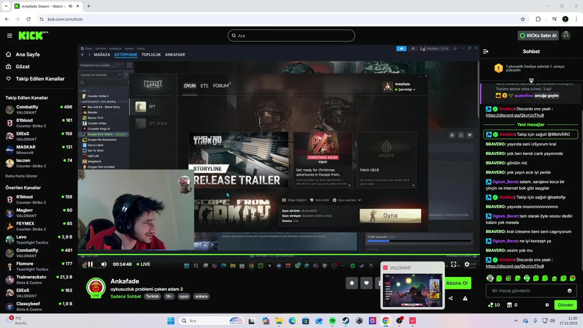The width and height of the screenshot is (583, 328).
Task: Open weather widget showing 7°C Bulutlu
Action: pos(16,320)
